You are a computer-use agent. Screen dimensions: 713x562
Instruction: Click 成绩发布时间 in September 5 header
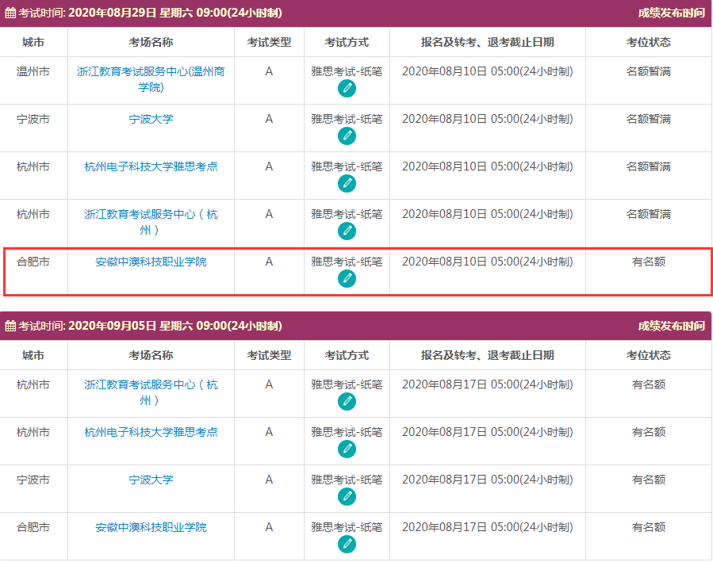point(671,326)
